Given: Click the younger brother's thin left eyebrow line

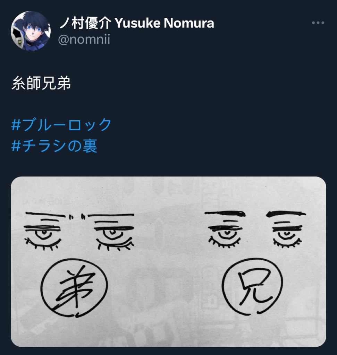Looking at the screenshot, I should [x=45, y=214].
